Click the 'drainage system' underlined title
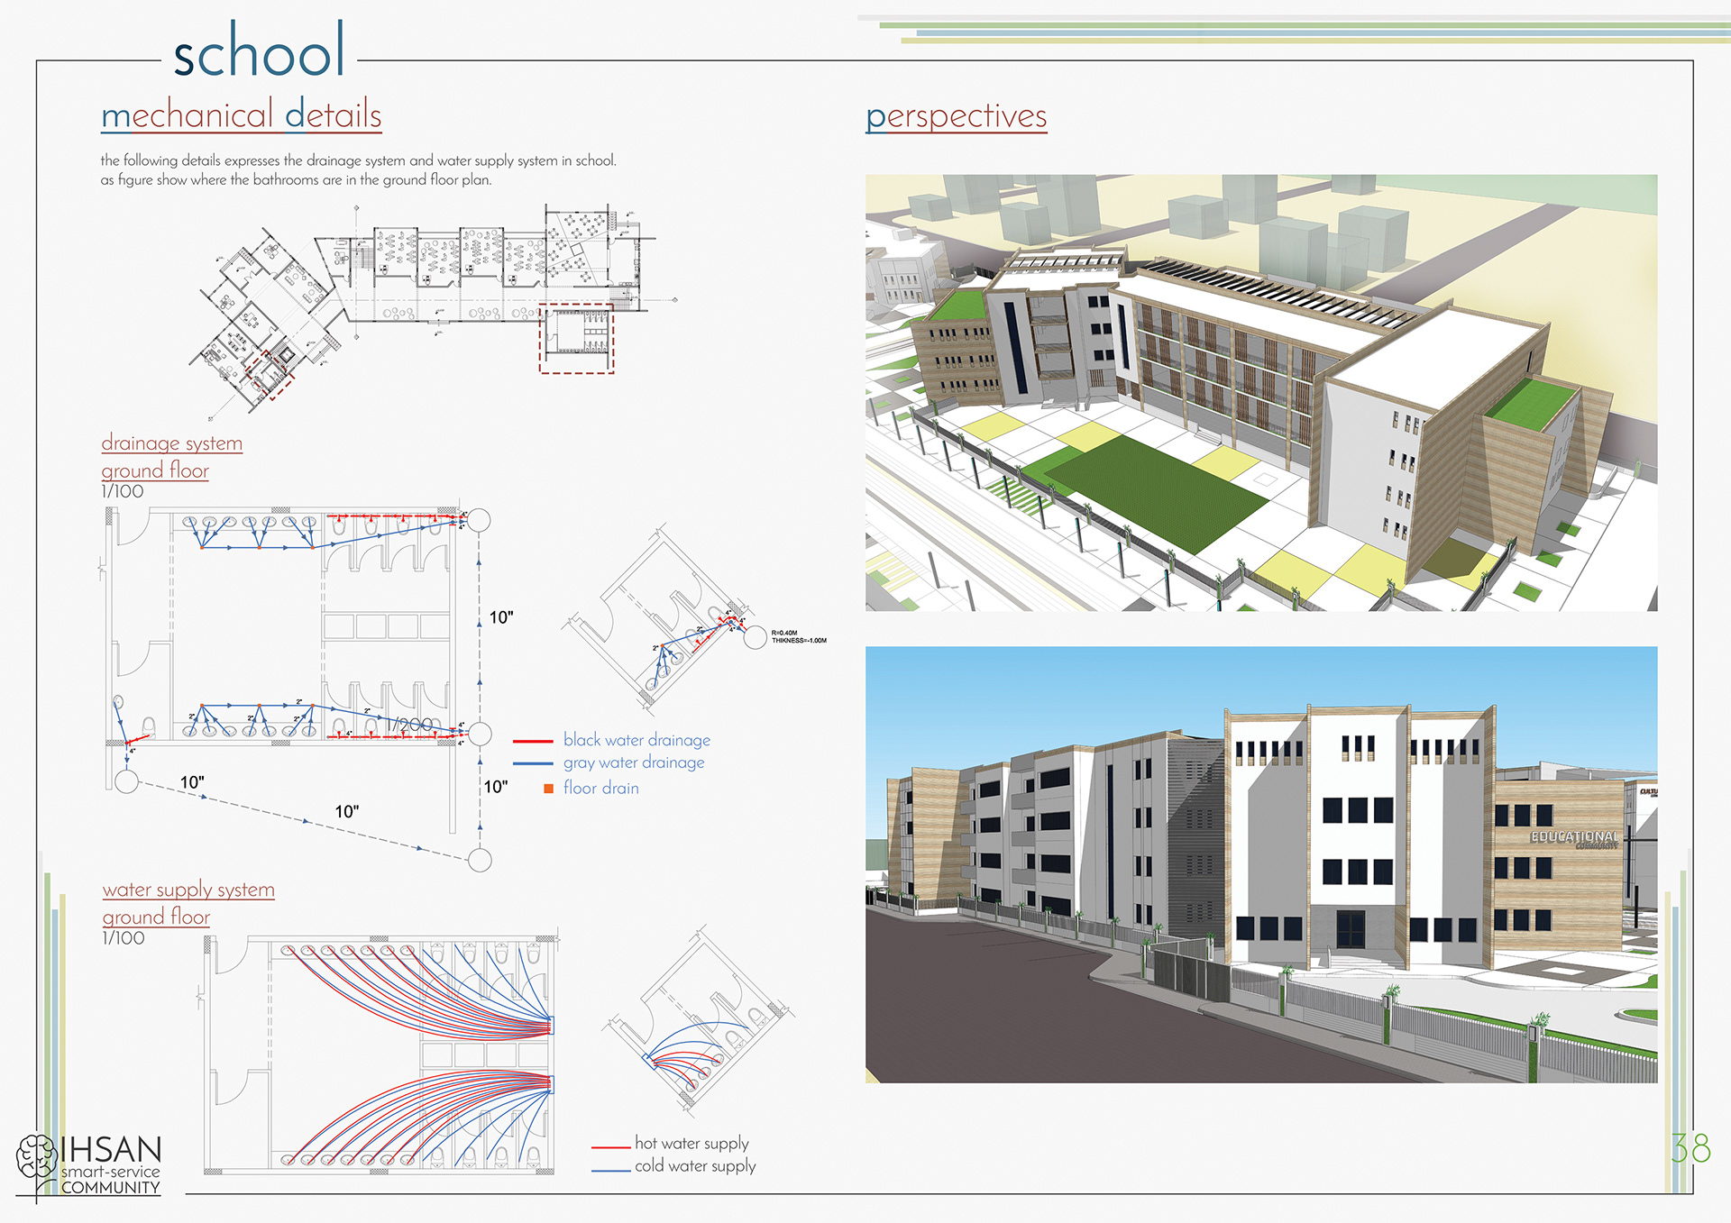This screenshot has height=1223, width=1731. (171, 443)
